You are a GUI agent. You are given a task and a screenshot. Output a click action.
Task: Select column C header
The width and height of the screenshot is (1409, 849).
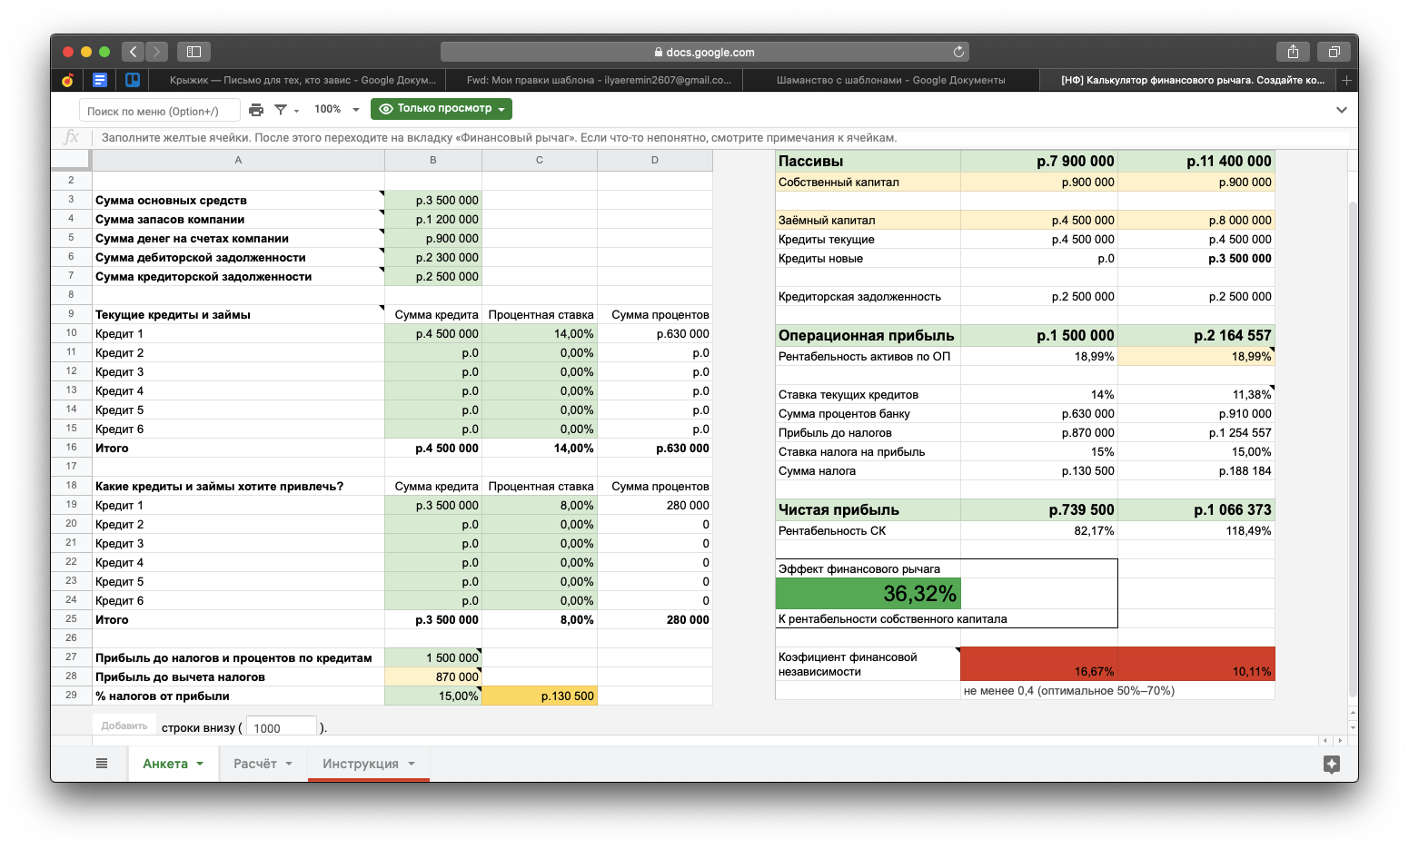click(540, 160)
